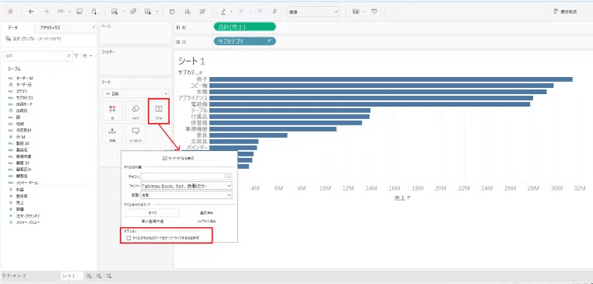Click the sort descending toolbar icon
Viewport: 593px width, 284px height.
coord(202,12)
